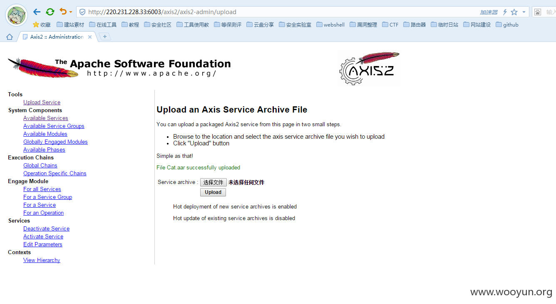This screenshot has width=556, height=304.
Task: Click the orange undo arrow icon
Action: 63,12
